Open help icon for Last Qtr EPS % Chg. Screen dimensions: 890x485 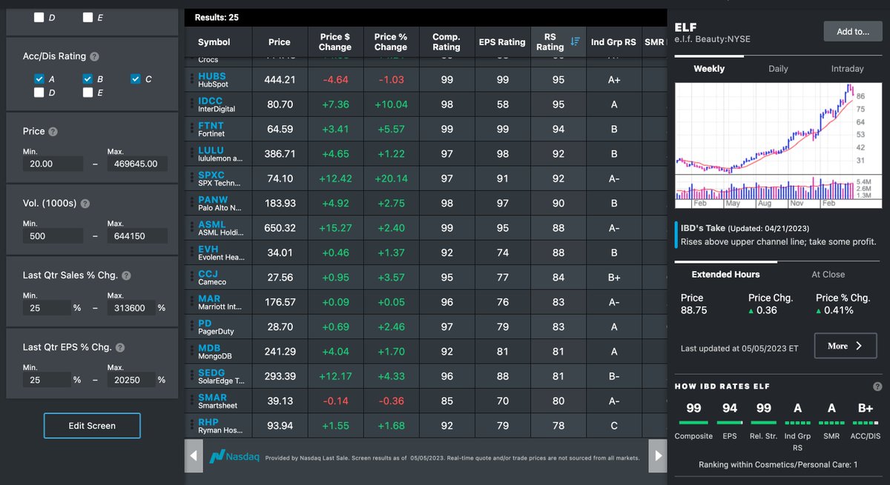point(120,347)
